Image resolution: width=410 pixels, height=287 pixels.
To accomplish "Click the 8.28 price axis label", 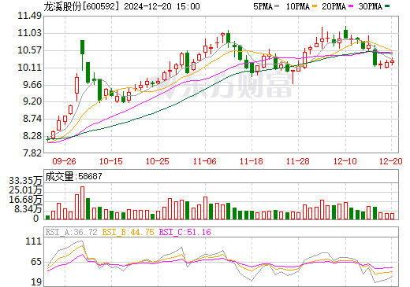I will [x=32, y=136].
